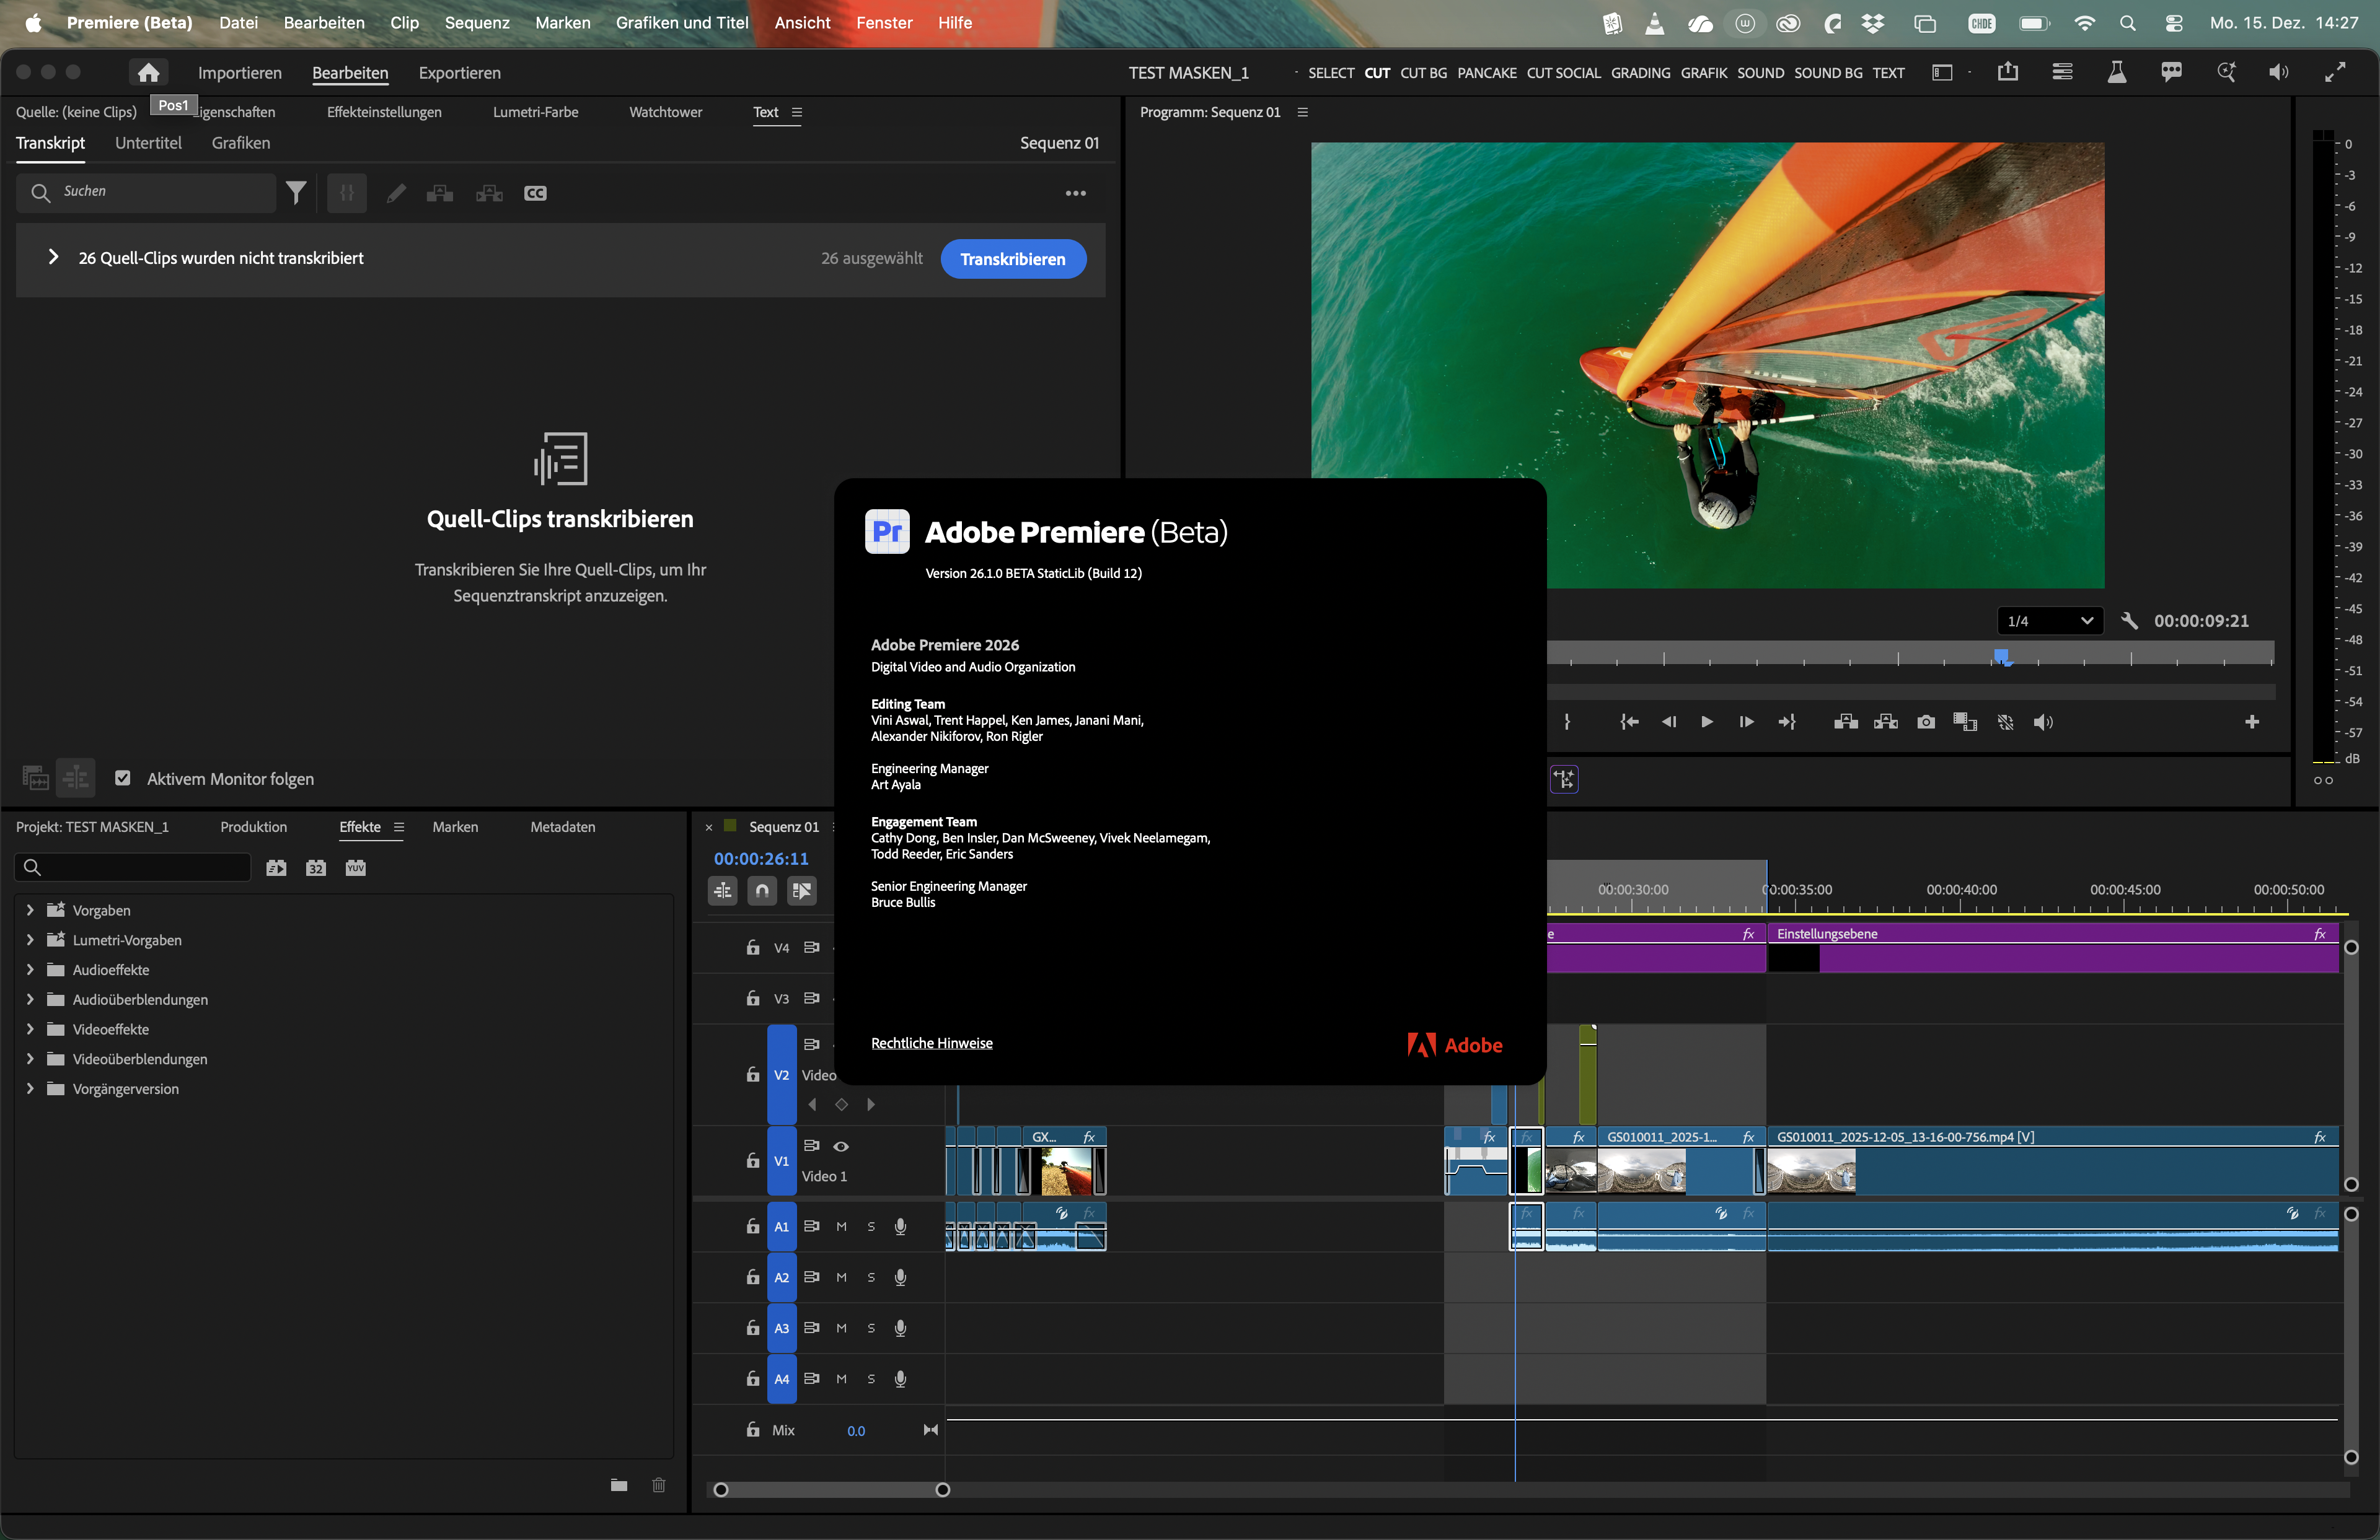Click the Transkribieren button
This screenshot has height=1540, width=2380.
click(x=1012, y=259)
